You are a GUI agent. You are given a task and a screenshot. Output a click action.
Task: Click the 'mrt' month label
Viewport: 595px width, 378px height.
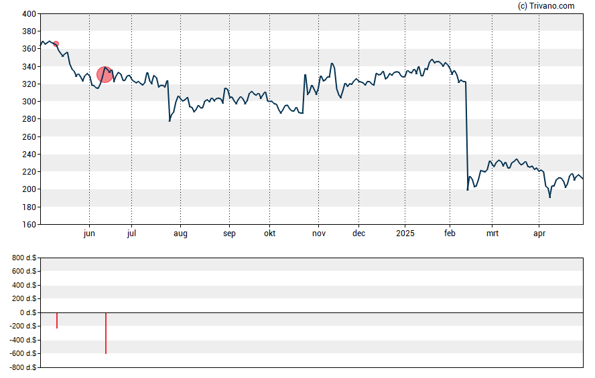click(492, 233)
